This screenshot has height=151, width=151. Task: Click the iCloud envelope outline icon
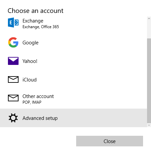tap(13, 79)
